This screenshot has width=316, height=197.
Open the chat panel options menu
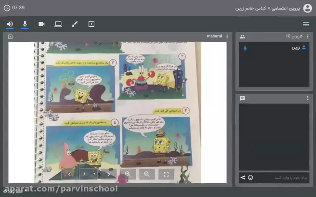click(307, 98)
